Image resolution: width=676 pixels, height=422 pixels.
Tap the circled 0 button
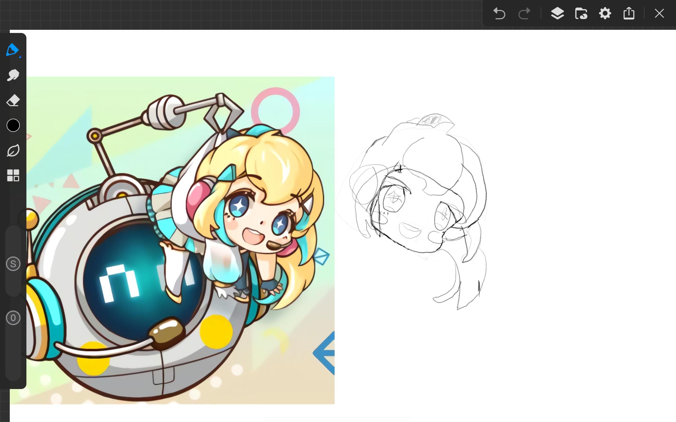click(13, 318)
